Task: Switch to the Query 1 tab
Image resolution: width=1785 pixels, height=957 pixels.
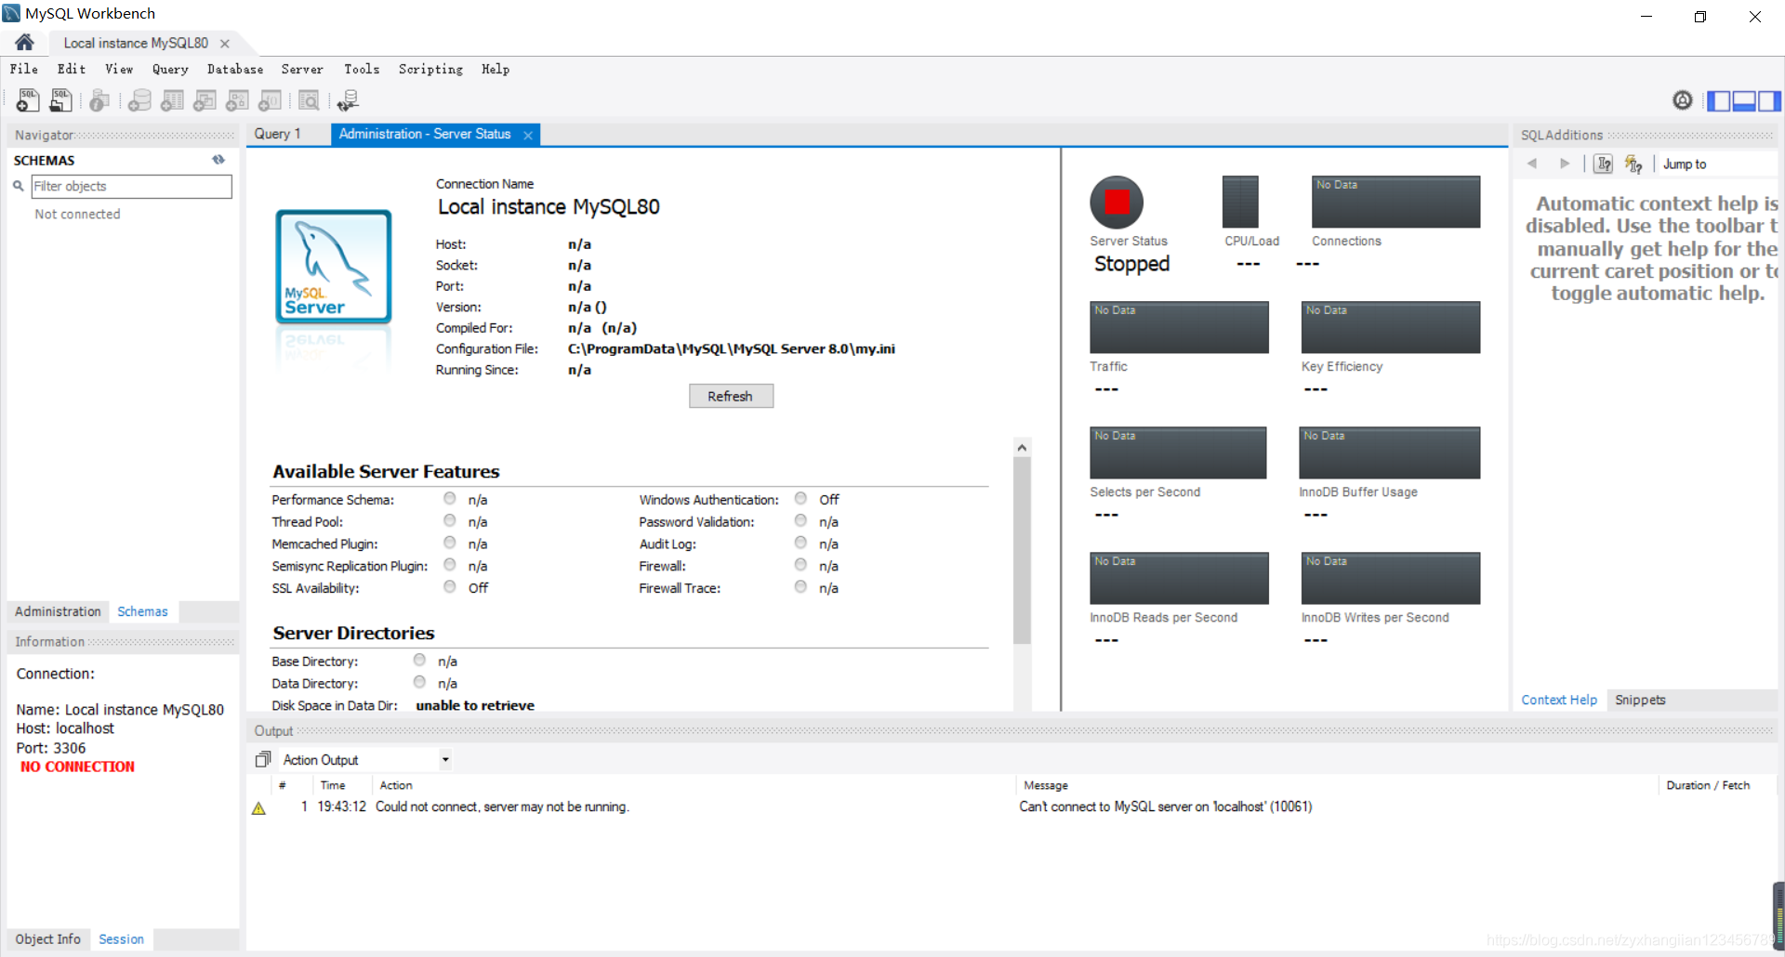Action: [278, 134]
